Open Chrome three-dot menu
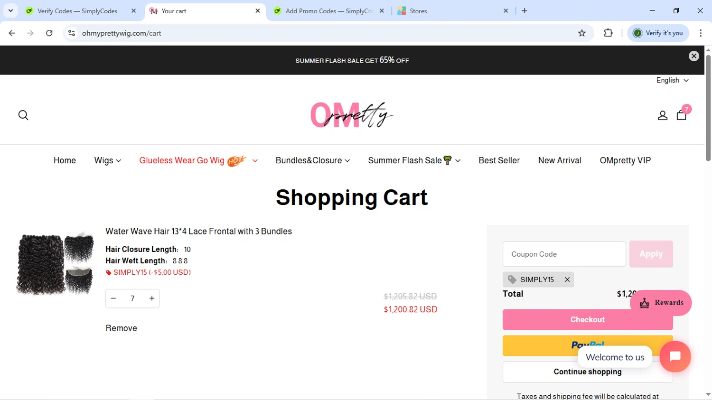 coord(701,33)
